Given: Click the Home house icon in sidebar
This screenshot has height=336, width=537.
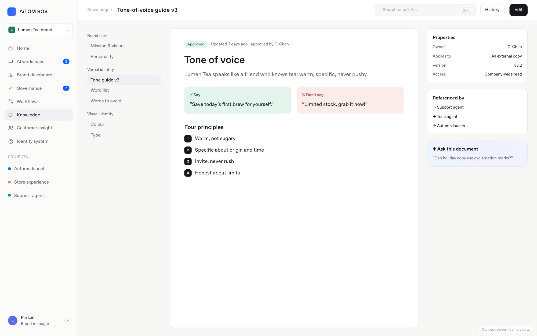Looking at the screenshot, I should pyautogui.click(x=11, y=48).
